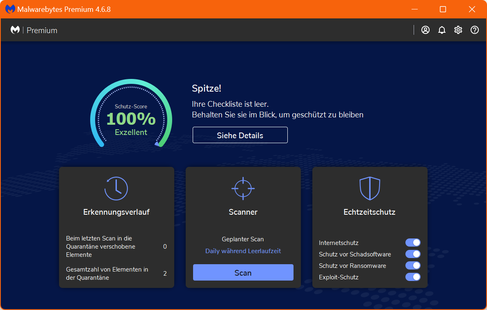Viewport: 487px width, 310px height.
Task: Click the last scan quarantine value 0
Action: point(165,247)
